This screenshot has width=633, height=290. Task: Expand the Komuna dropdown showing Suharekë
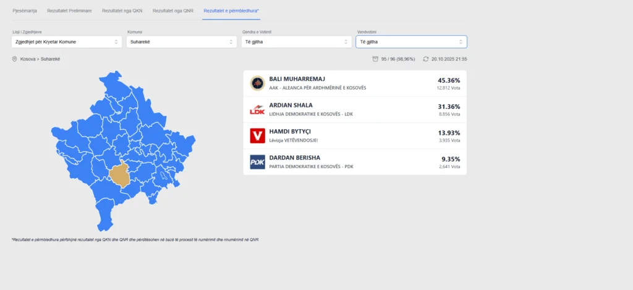pyautogui.click(x=181, y=42)
